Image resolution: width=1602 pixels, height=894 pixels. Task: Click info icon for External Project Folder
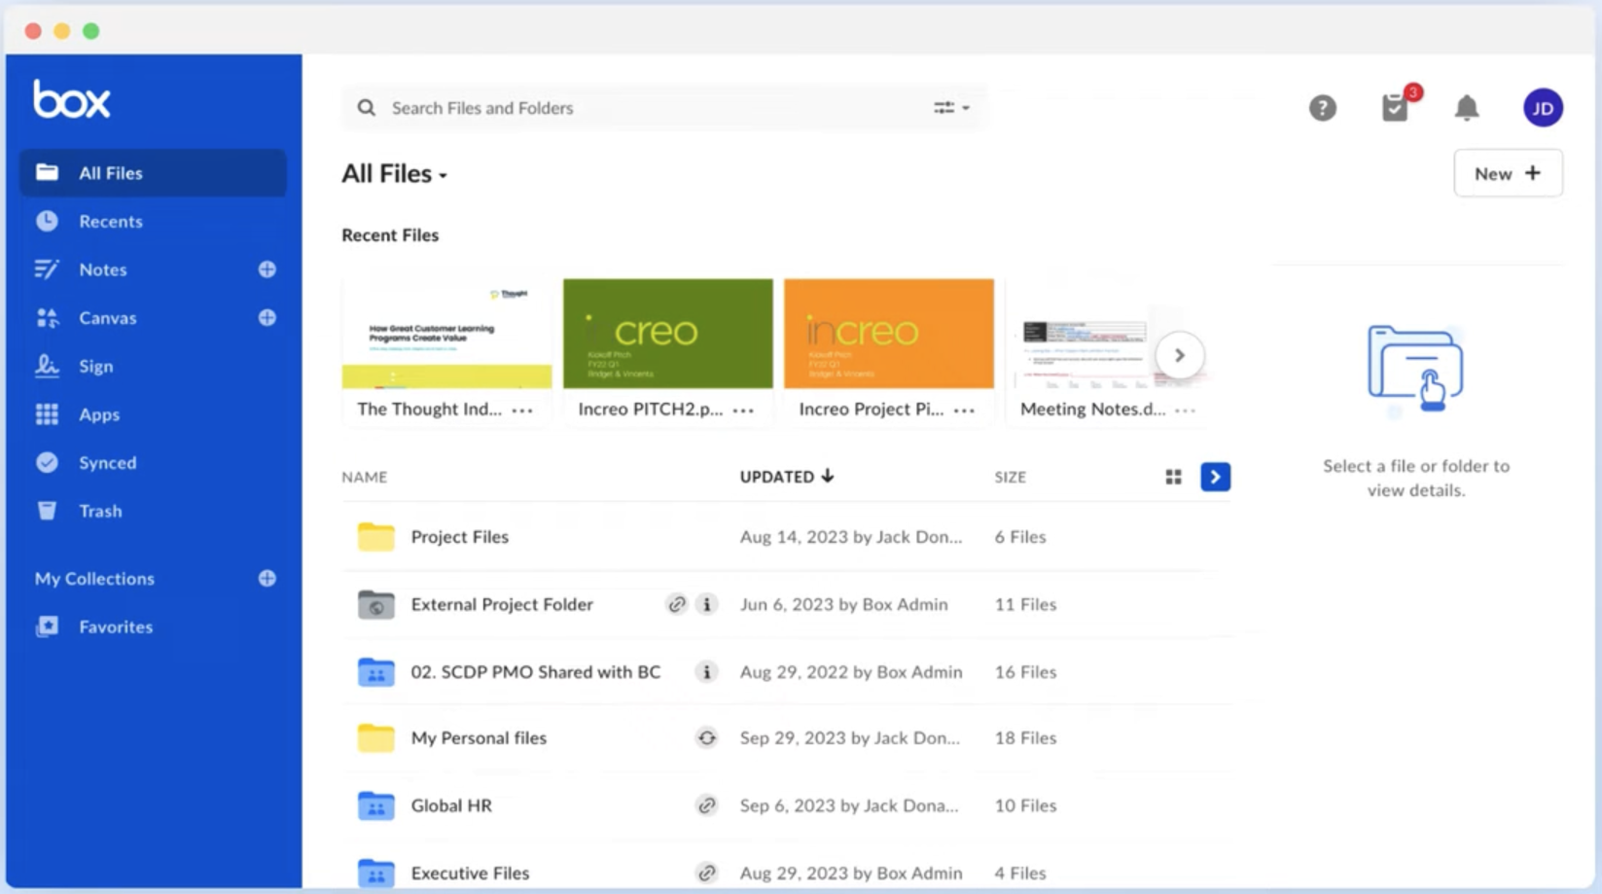[x=707, y=604]
